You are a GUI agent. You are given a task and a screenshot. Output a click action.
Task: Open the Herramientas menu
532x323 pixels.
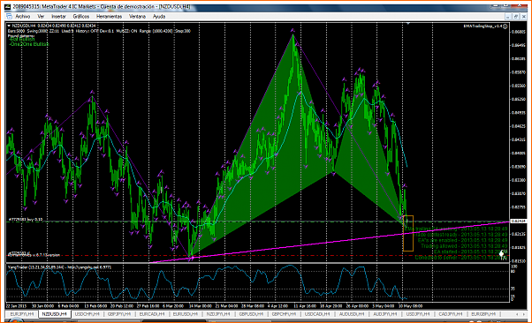point(109,16)
